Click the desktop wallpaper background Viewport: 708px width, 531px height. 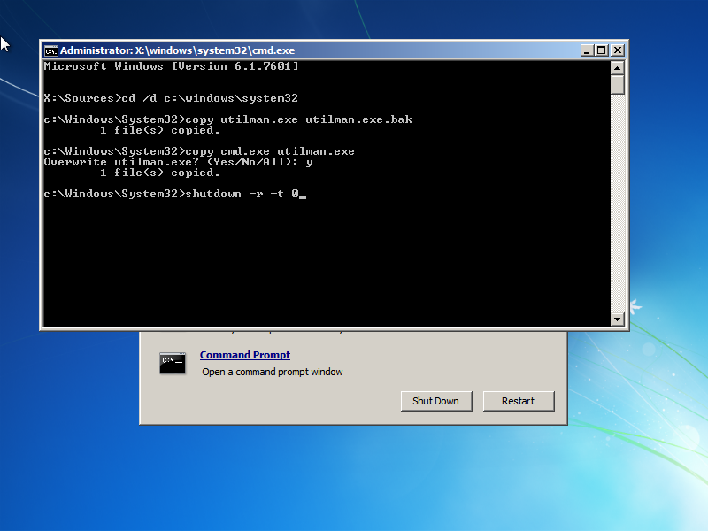pyautogui.click(x=354, y=487)
